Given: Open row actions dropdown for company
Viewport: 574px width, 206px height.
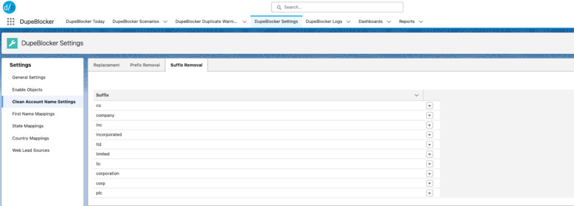Looking at the screenshot, I should pyautogui.click(x=430, y=115).
